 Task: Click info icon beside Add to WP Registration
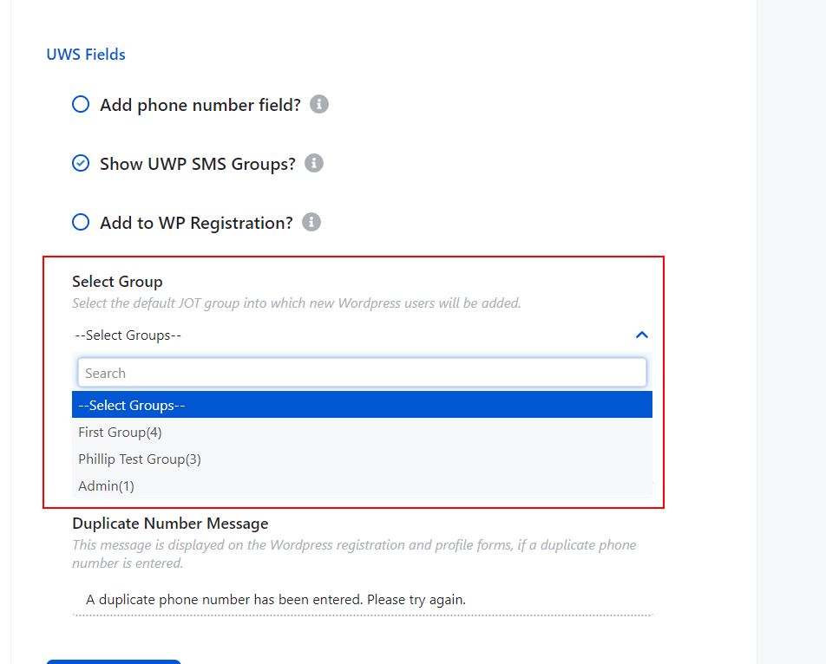click(x=311, y=222)
